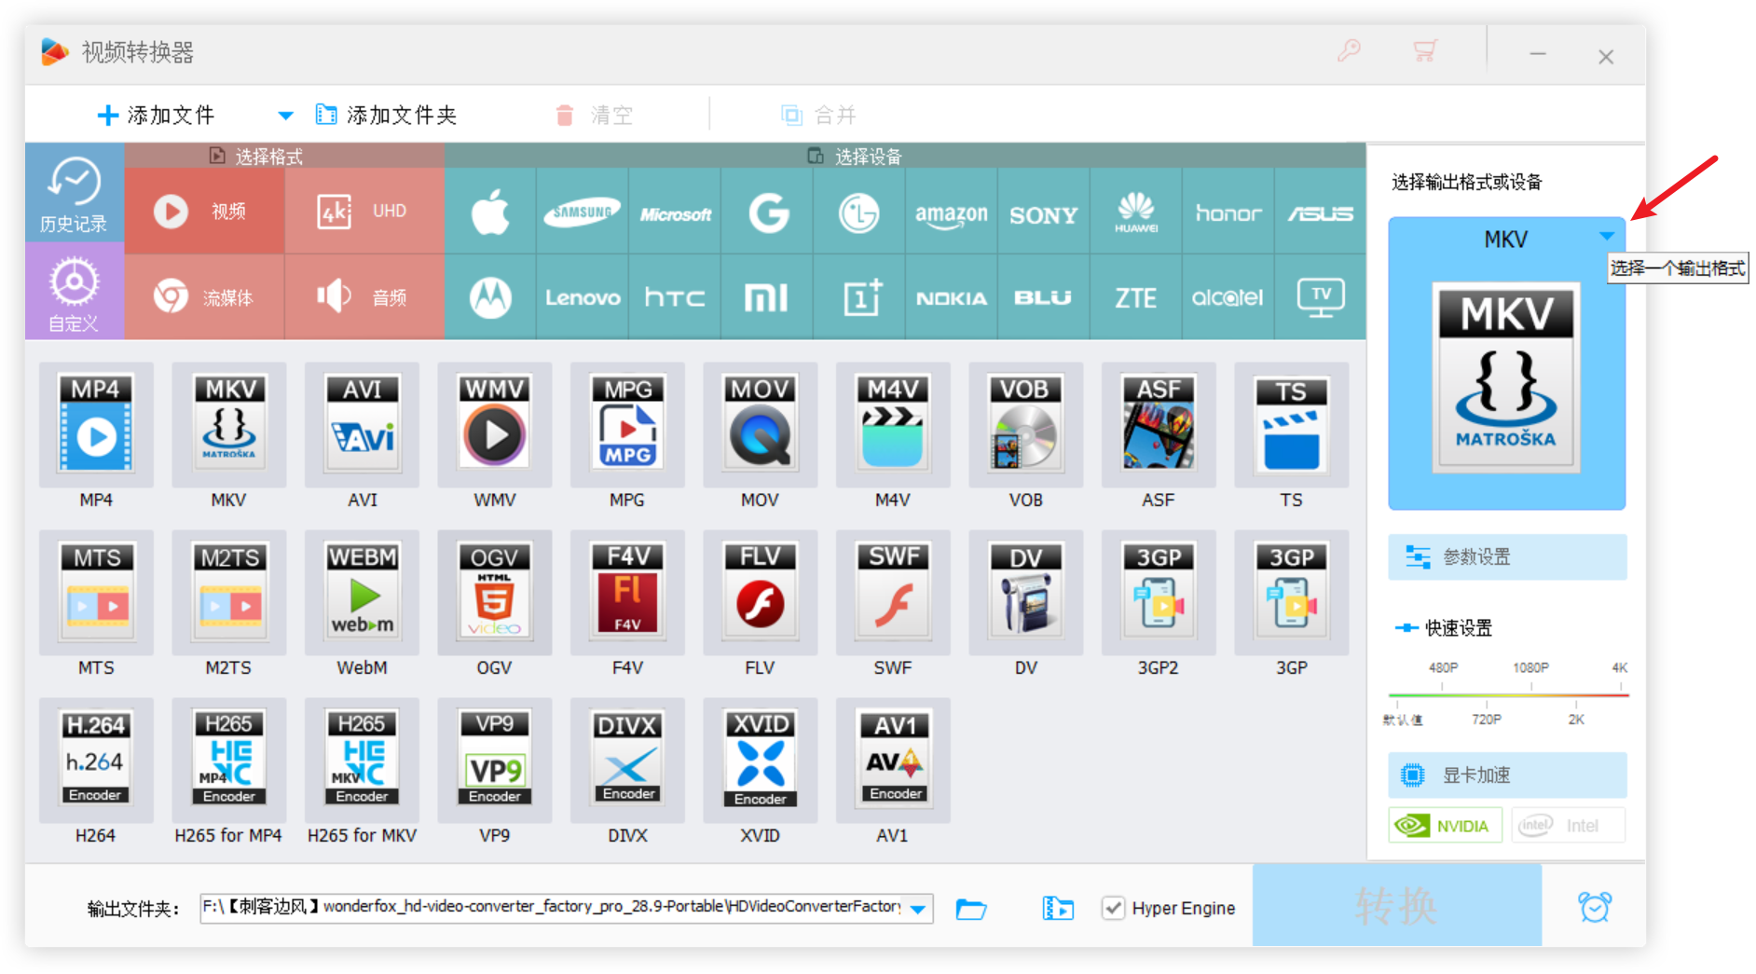1756x974 pixels.
Task: Select the H265 for MKV encoder
Action: [x=362, y=761]
